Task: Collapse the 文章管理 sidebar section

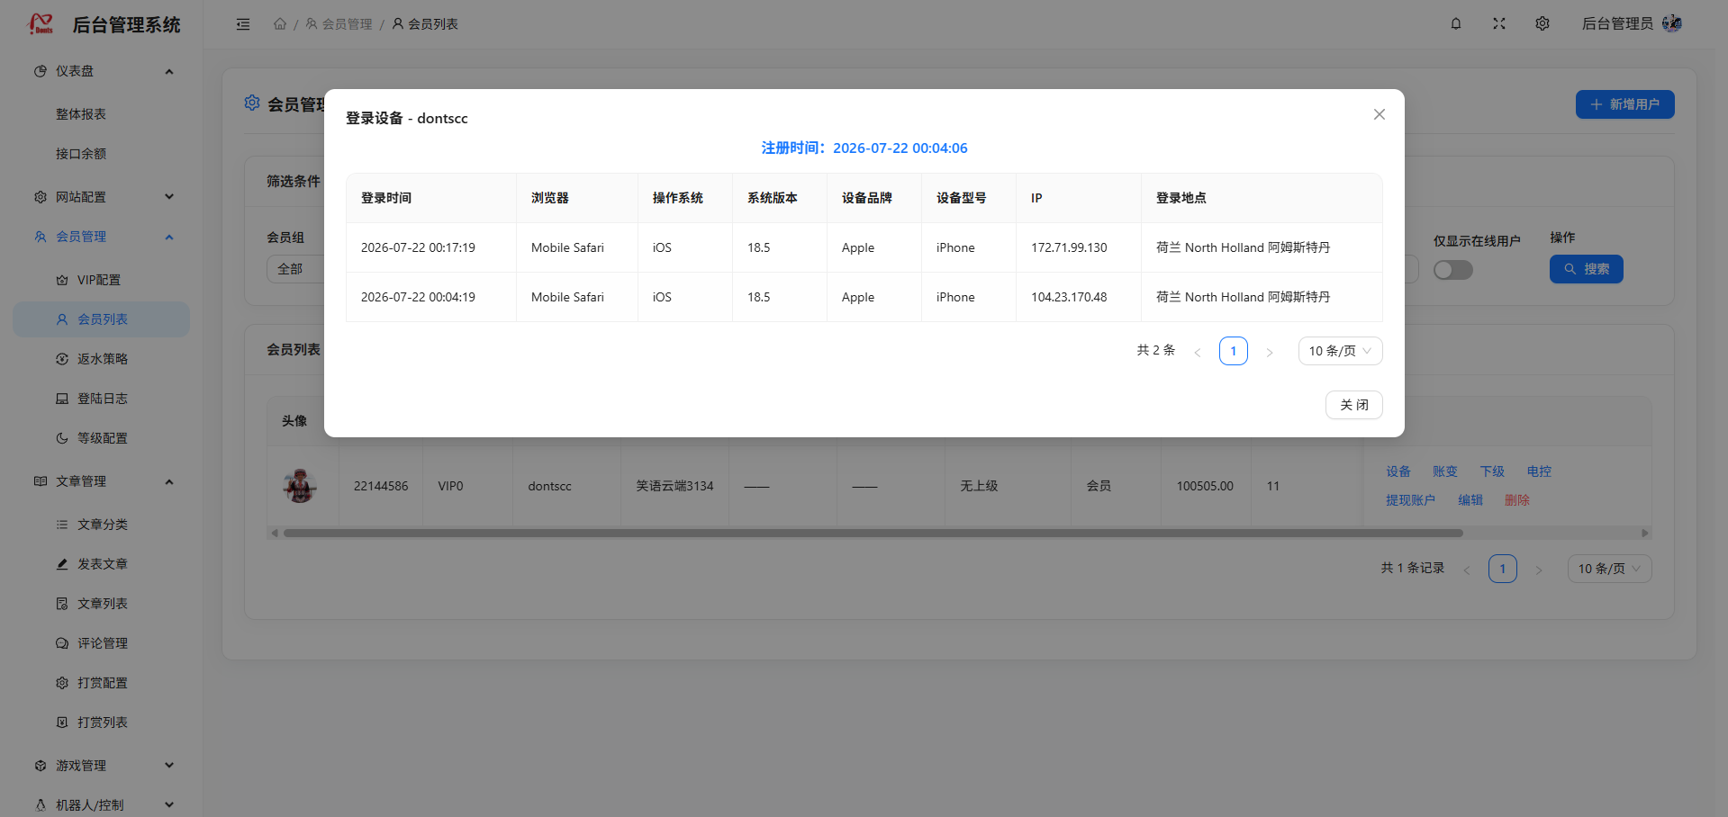Action: click(x=102, y=481)
